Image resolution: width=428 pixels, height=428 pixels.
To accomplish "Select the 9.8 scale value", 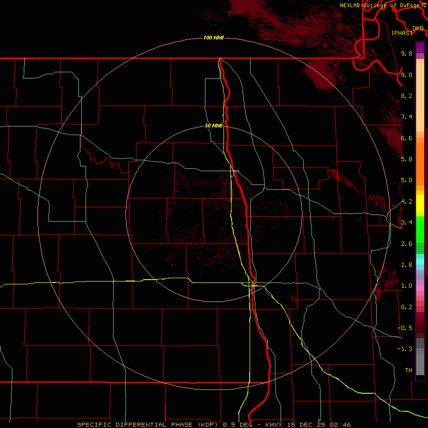I will (407, 53).
